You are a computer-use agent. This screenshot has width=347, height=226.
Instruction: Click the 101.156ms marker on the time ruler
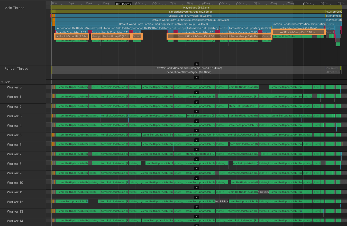[123, 4]
